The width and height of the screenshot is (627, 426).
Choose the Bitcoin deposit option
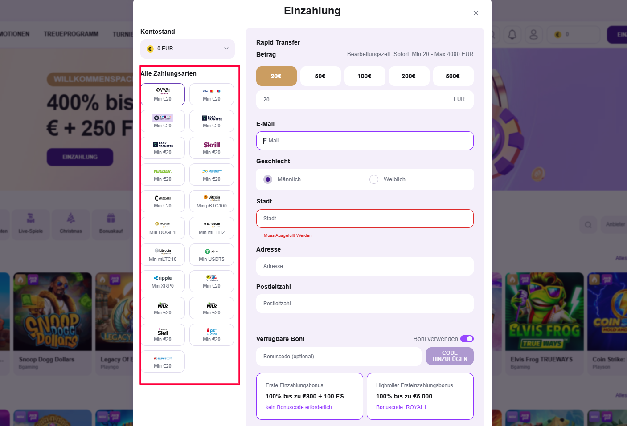coord(211,201)
